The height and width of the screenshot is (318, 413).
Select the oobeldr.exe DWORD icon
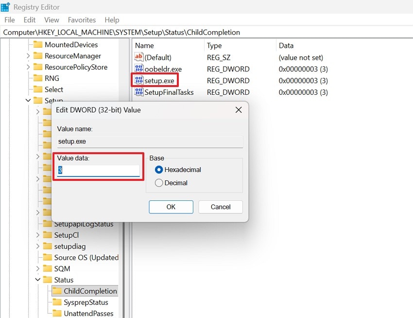(139, 69)
